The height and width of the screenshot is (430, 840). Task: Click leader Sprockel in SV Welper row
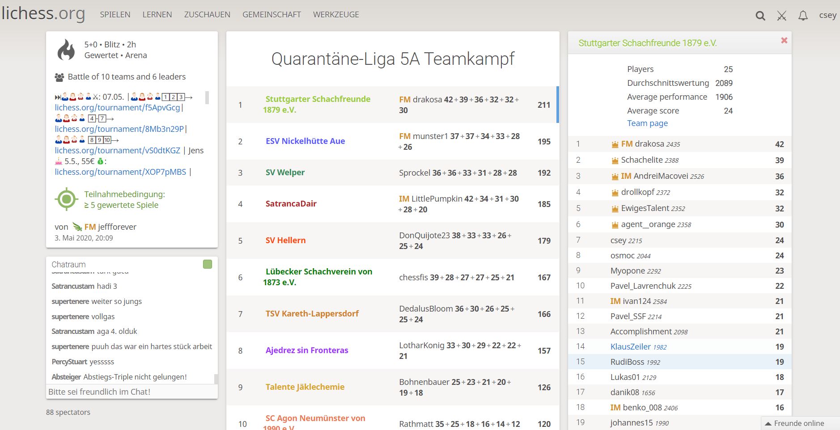(415, 173)
